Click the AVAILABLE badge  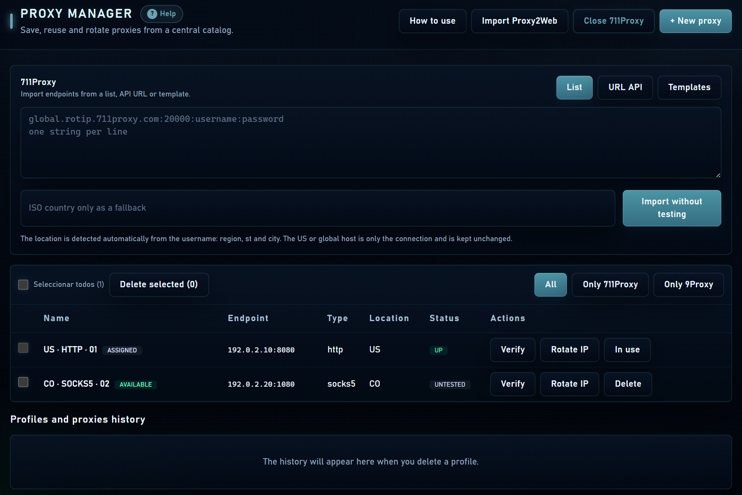(135, 385)
